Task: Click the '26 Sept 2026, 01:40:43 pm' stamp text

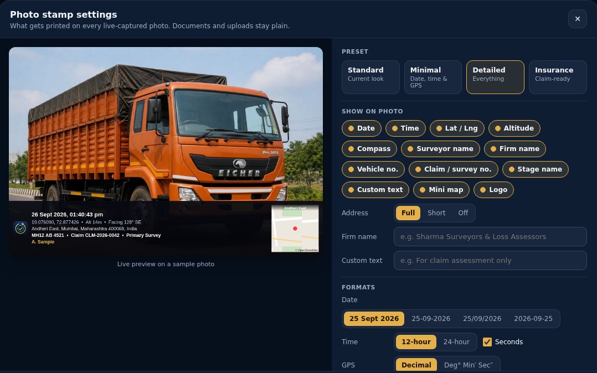Action: point(67,215)
